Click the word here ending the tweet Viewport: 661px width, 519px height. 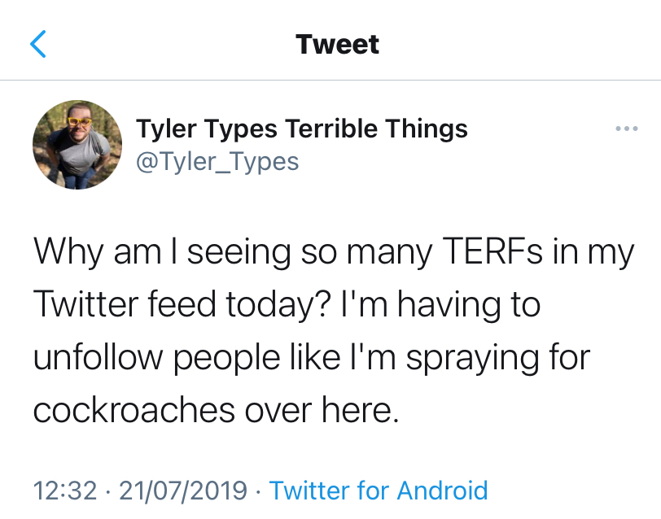click(365, 410)
